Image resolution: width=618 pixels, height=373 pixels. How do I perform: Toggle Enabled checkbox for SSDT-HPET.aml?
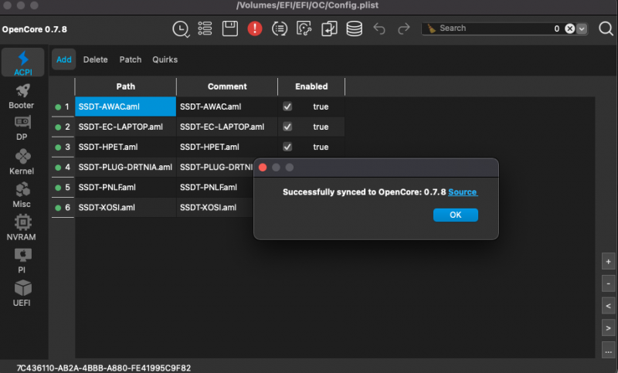(x=287, y=147)
